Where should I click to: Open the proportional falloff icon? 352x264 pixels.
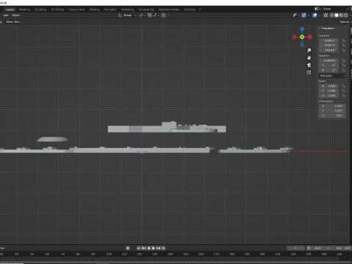click(x=169, y=15)
